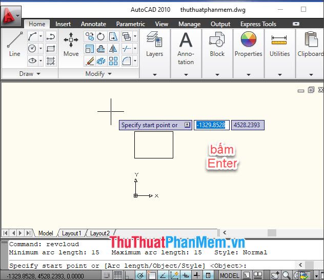Toggle Object Snap Tracking in status bar
This screenshot has height=280, width=324.
163,275
